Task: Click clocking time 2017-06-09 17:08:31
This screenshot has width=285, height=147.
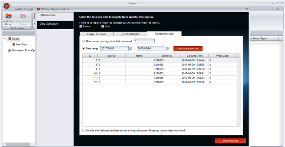Action: [193, 73]
